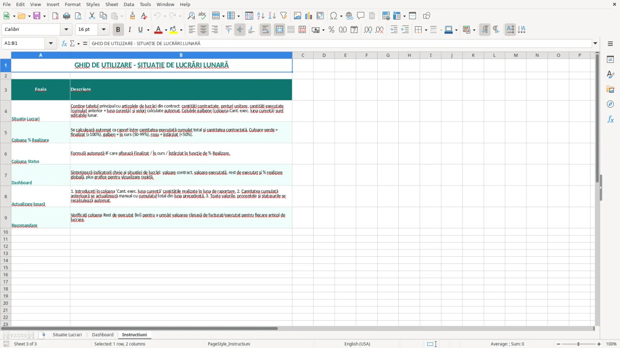
Task: Click the Cut scissors icon
Action: 92,16
